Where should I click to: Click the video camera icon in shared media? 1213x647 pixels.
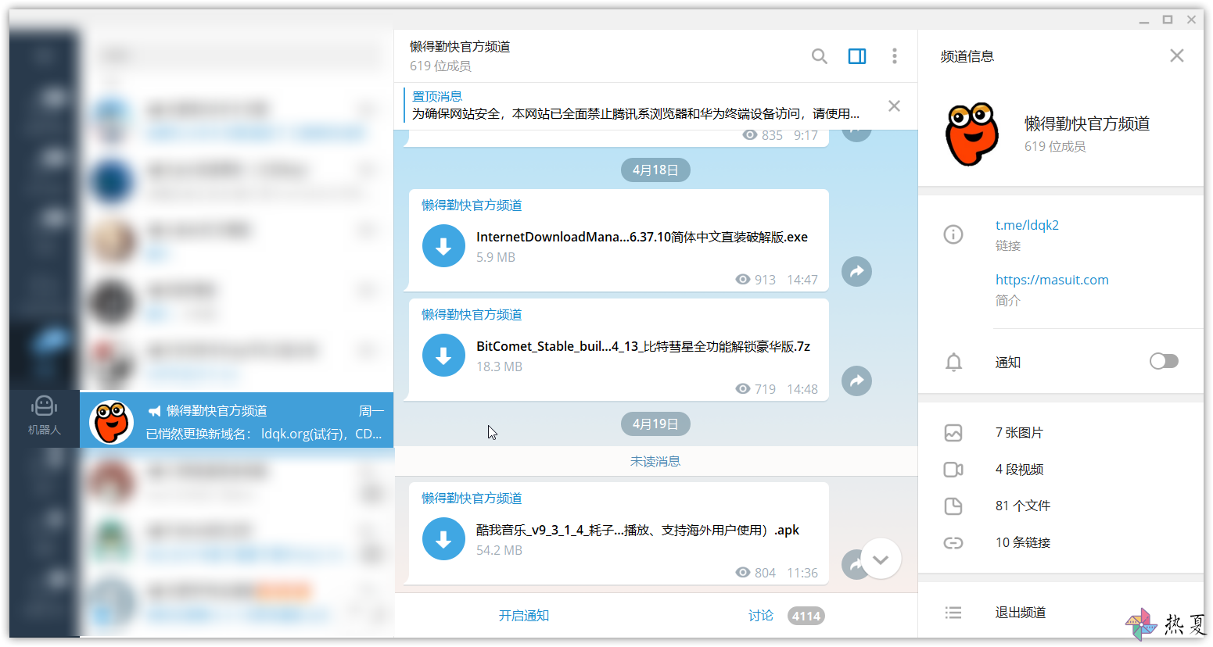[953, 469]
